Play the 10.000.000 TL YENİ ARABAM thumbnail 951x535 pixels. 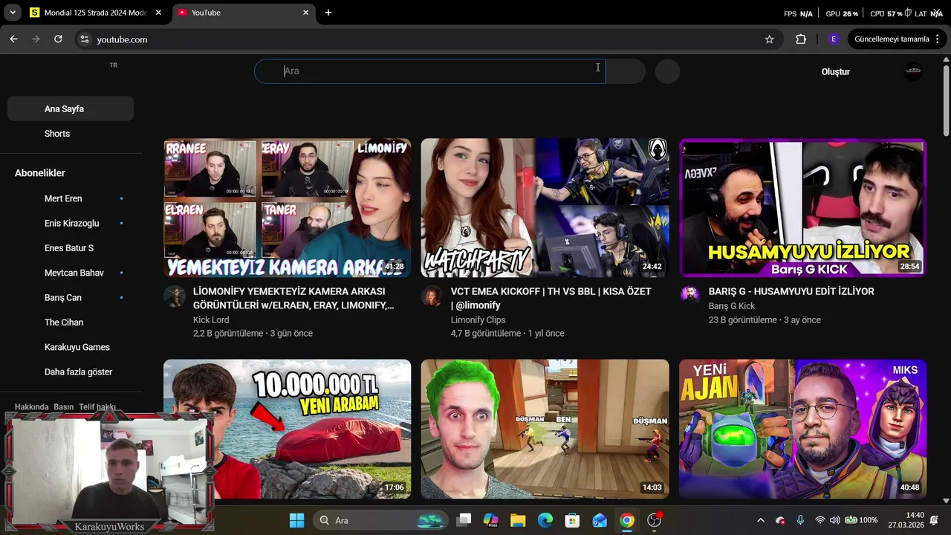[288, 429]
